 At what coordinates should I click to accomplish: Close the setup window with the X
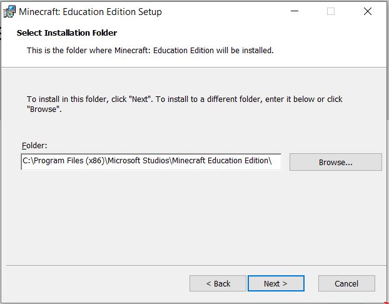click(x=367, y=11)
